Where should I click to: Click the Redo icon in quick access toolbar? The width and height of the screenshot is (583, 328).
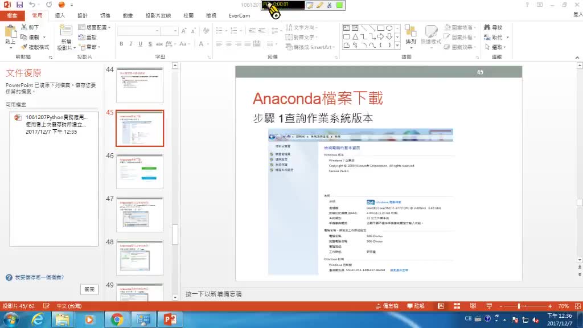tap(49, 5)
